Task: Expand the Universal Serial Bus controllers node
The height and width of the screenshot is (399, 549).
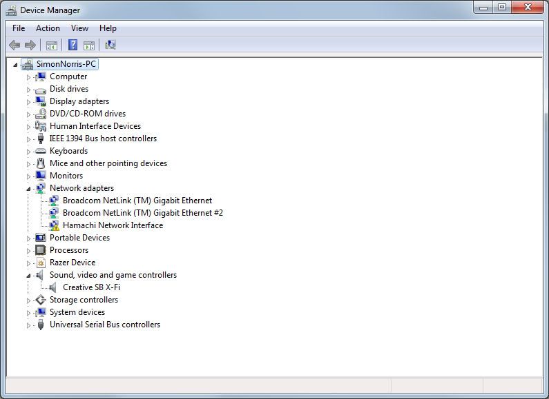Action: click(29, 325)
